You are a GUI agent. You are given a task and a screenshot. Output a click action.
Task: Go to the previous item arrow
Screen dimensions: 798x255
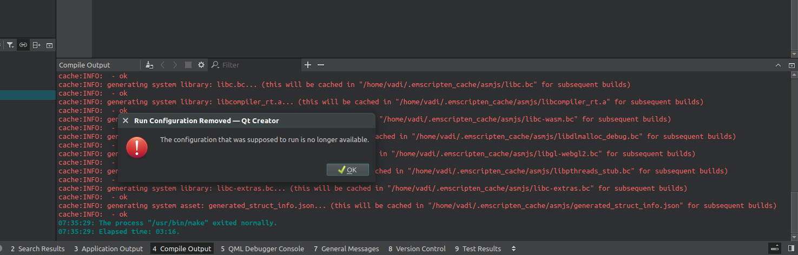[163, 65]
